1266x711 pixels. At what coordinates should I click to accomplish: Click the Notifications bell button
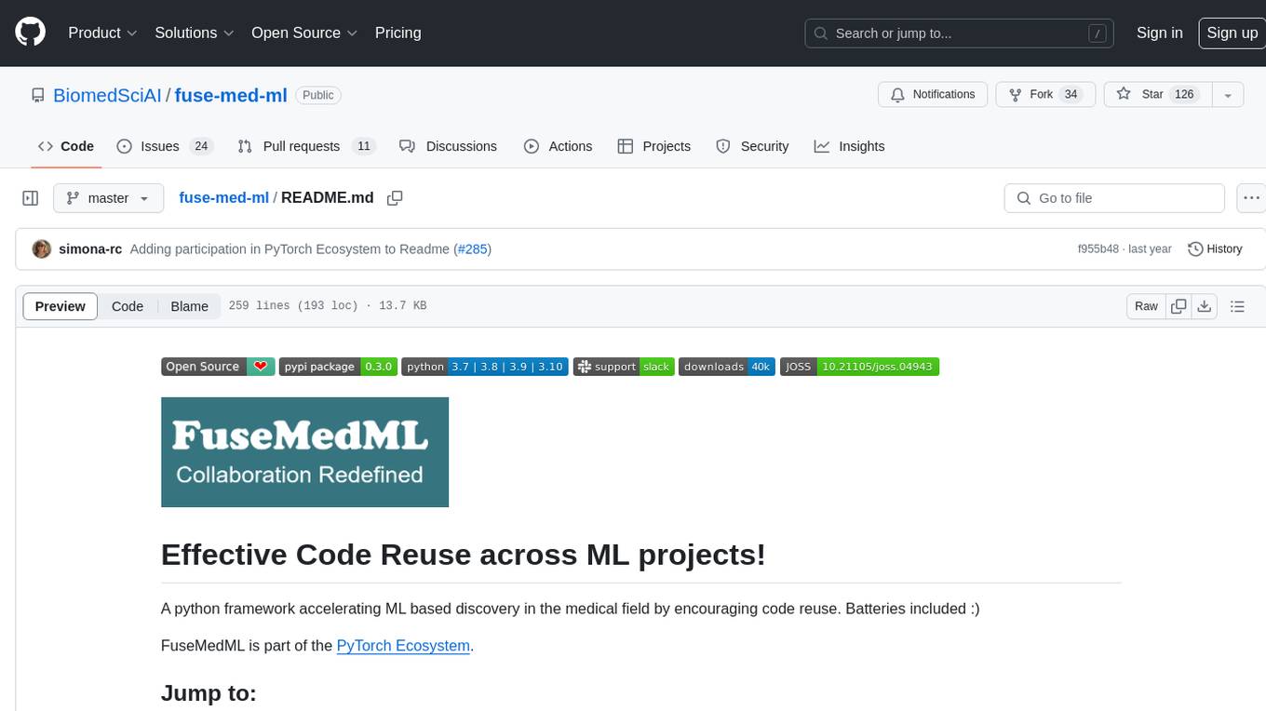pos(933,95)
